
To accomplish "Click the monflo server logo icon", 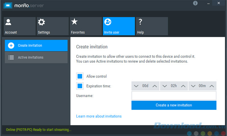I will (x=8, y=6).
